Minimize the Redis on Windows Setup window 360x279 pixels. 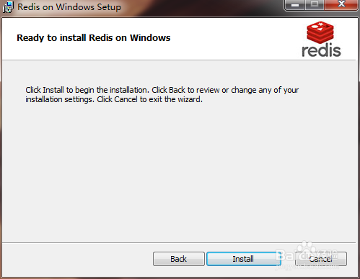tap(295, 5)
